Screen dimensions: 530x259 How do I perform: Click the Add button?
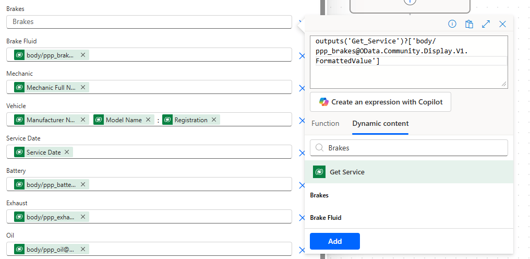tap(334, 241)
